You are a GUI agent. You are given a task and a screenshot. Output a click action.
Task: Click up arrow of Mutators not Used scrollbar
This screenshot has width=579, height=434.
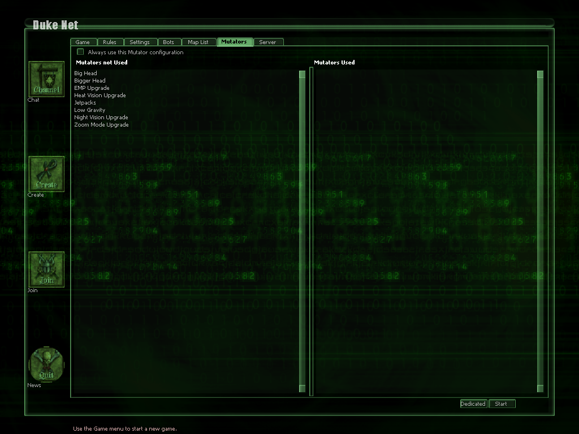click(x=302, y=74)
